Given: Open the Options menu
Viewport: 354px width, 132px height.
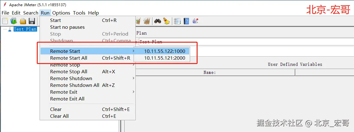Looking at the screenshot, I should (x=61, y=13).
